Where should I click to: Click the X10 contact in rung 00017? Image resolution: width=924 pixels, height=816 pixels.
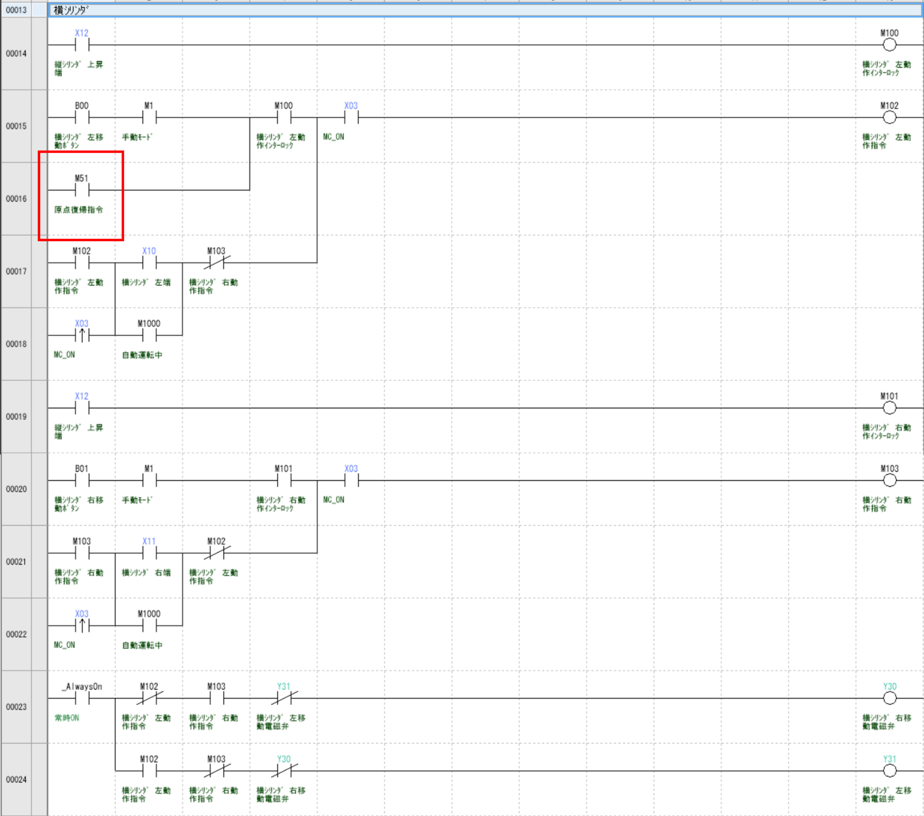[x=149, y=262]
